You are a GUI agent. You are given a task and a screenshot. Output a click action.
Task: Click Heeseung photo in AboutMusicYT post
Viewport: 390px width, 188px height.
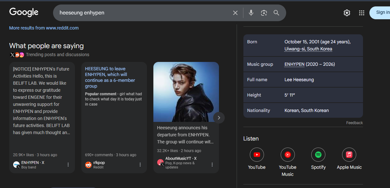tap(186, 92)
